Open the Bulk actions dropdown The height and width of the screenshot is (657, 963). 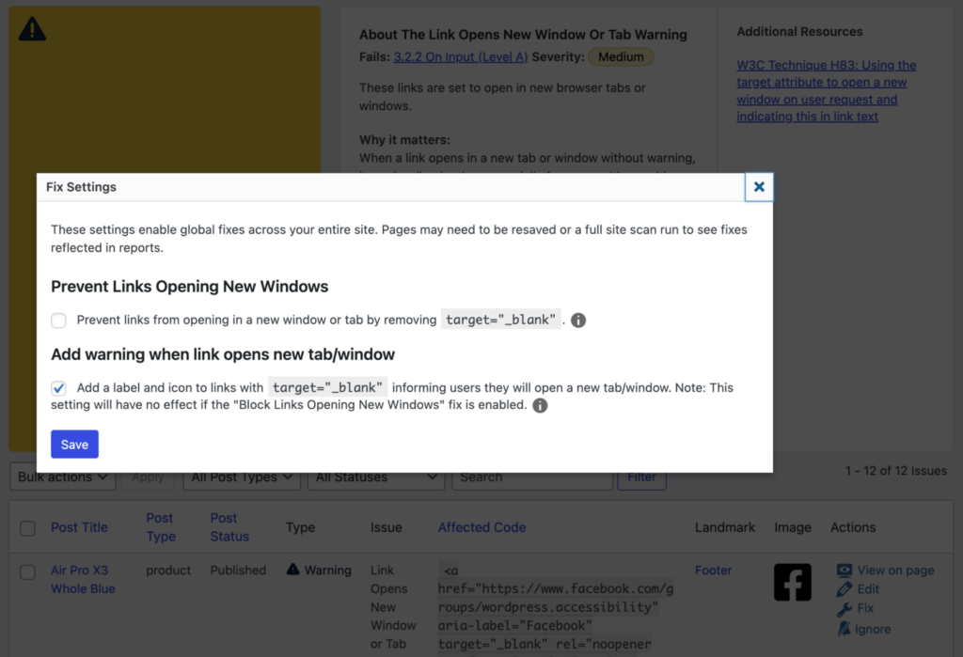62,477
